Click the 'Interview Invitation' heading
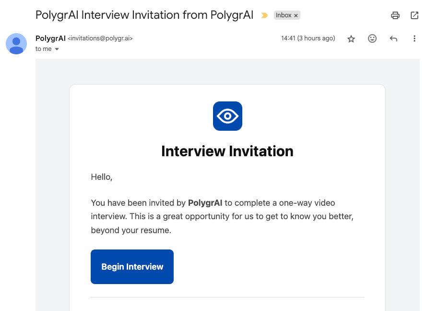 pos(227,151)
